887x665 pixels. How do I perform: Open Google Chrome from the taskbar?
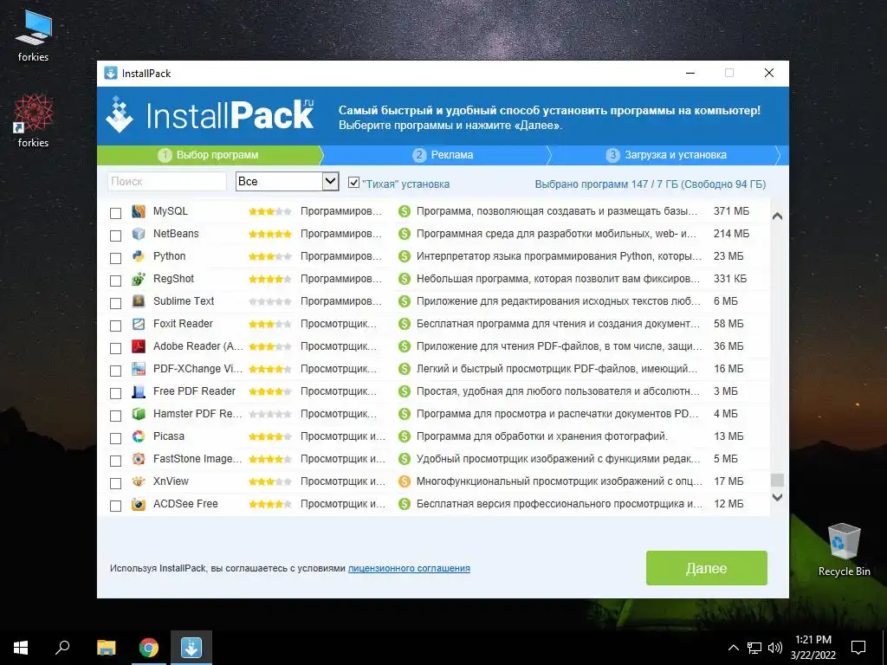click(x=149, y=648)
